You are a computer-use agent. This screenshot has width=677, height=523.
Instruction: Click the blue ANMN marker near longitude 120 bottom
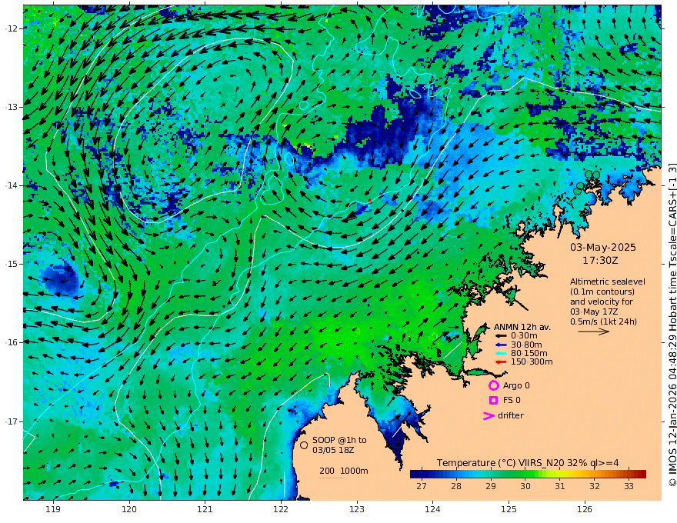pos(115,484)
